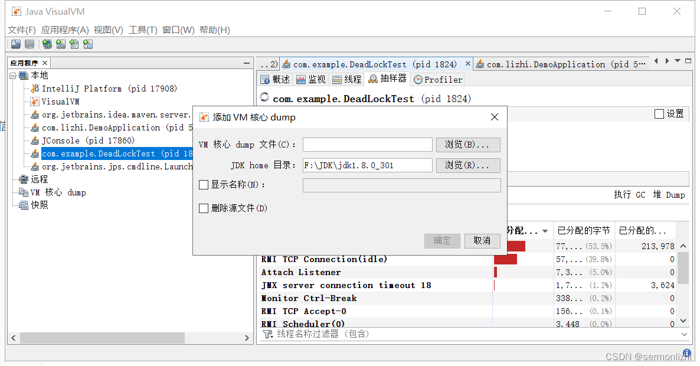This screenshot has height=366, width=700.
Task: Switch to the com.lizhi.DemoApplication document tab
Action: (560, 64)
